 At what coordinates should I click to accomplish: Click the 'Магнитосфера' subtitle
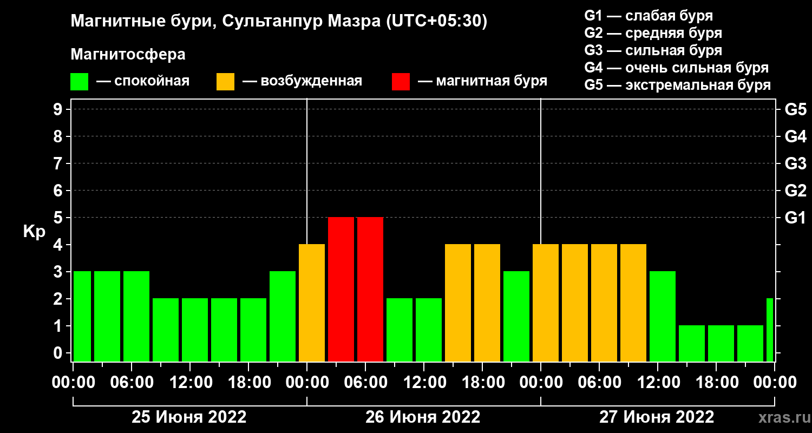pyautogui.click(x=128, y=55)
